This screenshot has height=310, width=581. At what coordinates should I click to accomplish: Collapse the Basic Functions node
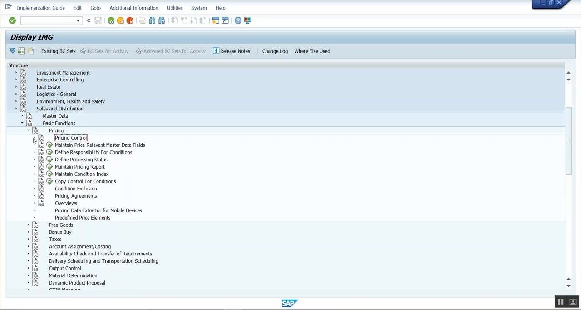22,123
